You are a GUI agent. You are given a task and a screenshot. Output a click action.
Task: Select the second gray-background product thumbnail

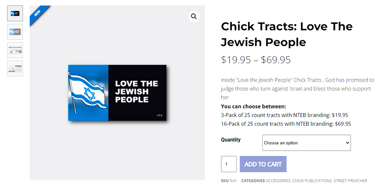pyautogui.click(x=15, y=32)
